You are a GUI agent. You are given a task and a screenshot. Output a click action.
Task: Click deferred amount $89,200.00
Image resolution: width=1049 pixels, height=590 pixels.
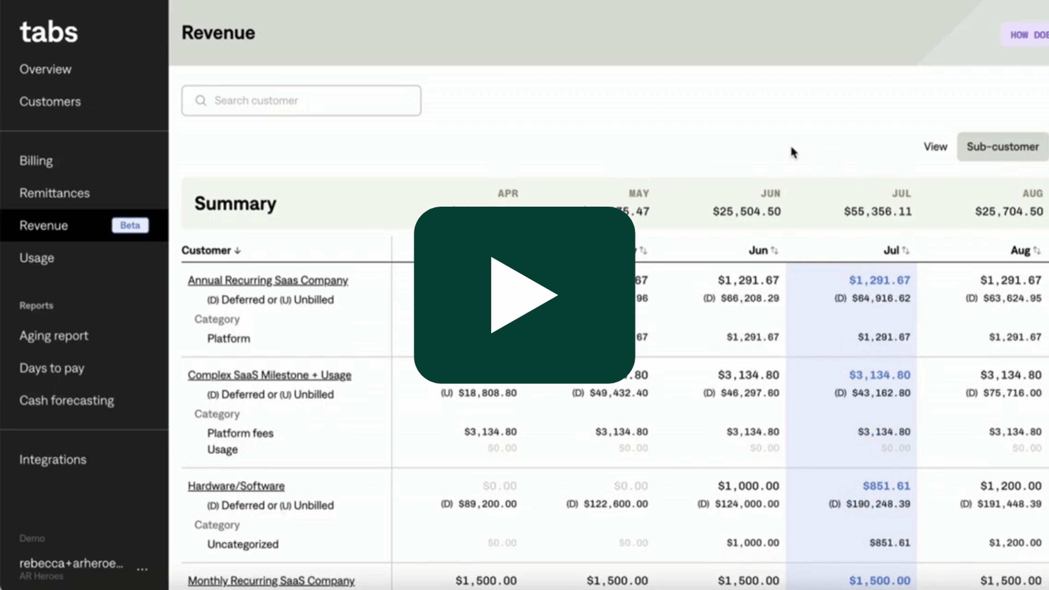(x=487, y=504)
